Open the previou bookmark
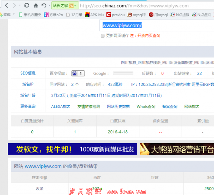The height and width of the screenshot is (195, 214). (x=116, y=15)
